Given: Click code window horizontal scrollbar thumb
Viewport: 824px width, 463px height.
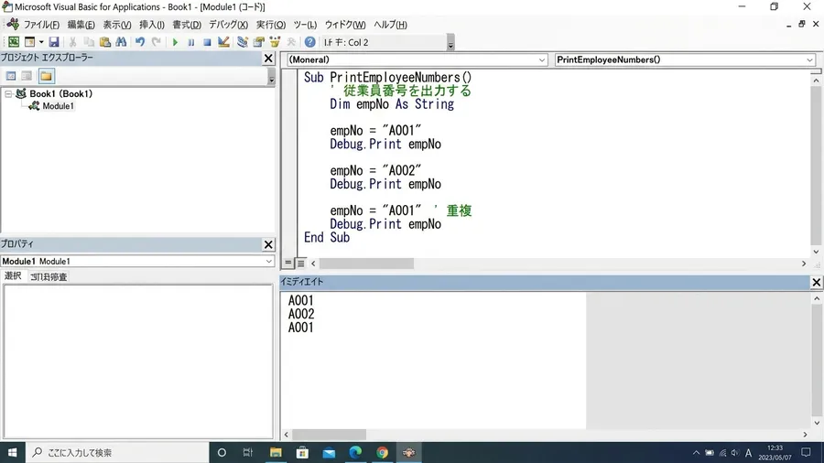Looking at the screenshot, I should [x=366, y=264].
